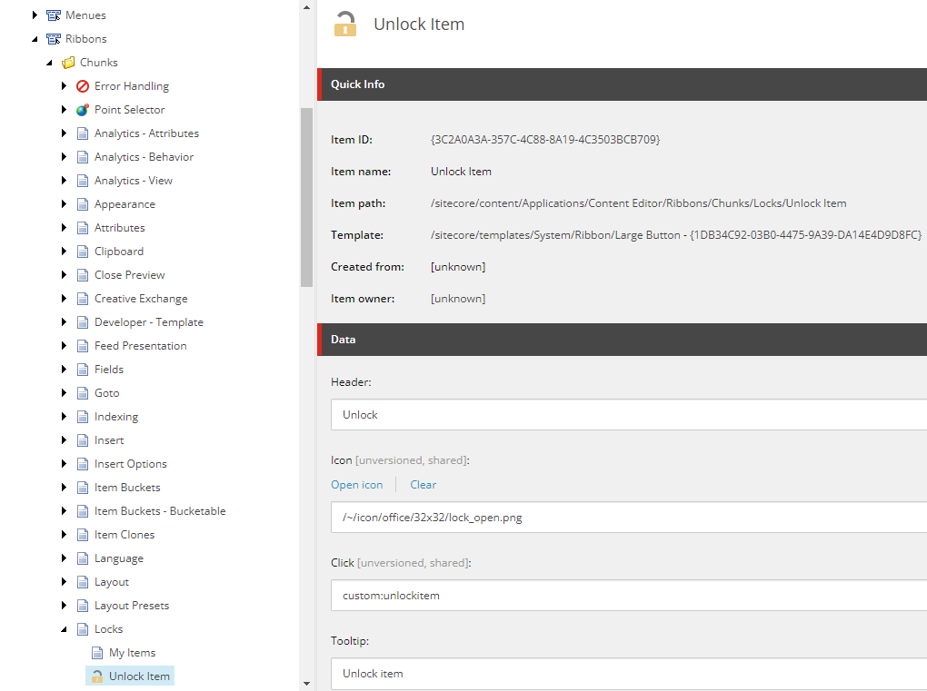
Task: Click the Error Handling prohibition icon
Action: (83, 86)
